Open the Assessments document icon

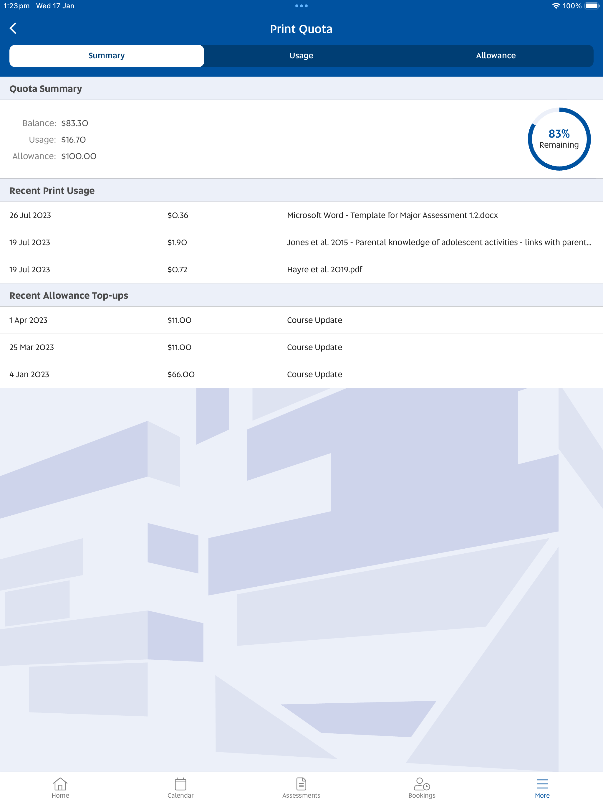point(301,784)
